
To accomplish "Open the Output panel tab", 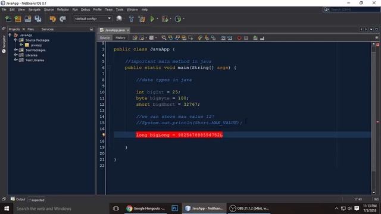I will point(18,199).
